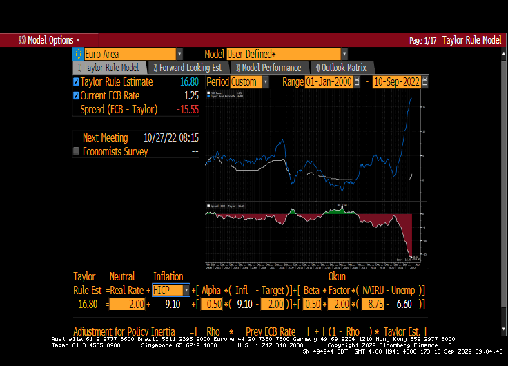This screenshot has height=366, width=508.
Task: Switch to the Forward Looking Est tab
Action: coord(187,68)
